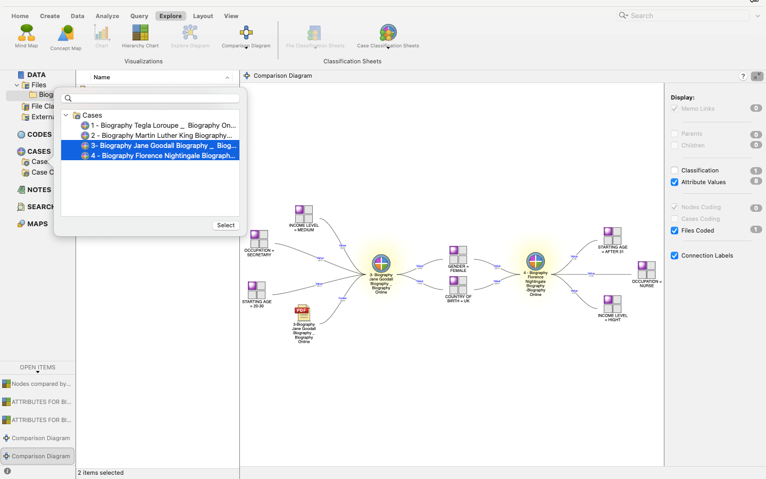This screenshot has height=479, width=766.
Task: Open the Data ribbon tab
Action: [78, 16]
